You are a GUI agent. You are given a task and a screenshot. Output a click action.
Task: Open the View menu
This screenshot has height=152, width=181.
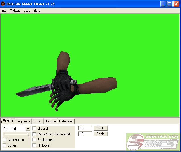27,11
